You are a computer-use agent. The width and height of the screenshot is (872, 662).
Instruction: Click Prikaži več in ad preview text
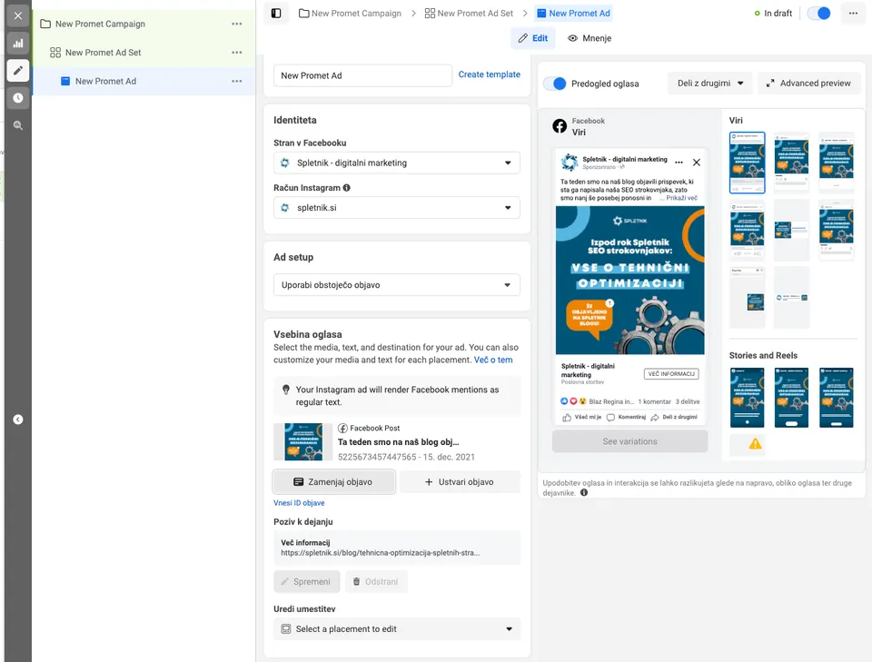tap(682, 198)
